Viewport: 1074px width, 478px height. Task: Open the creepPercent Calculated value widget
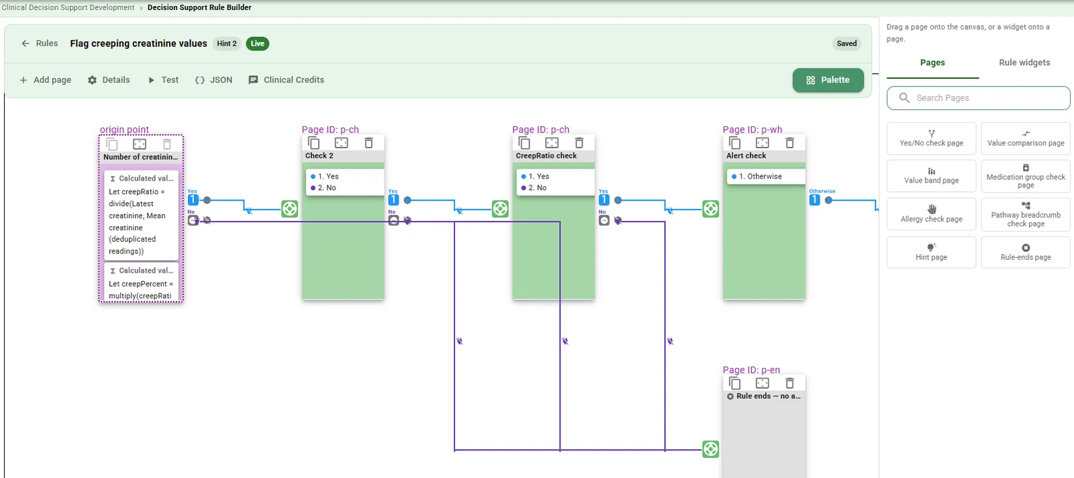coord(142,283)
